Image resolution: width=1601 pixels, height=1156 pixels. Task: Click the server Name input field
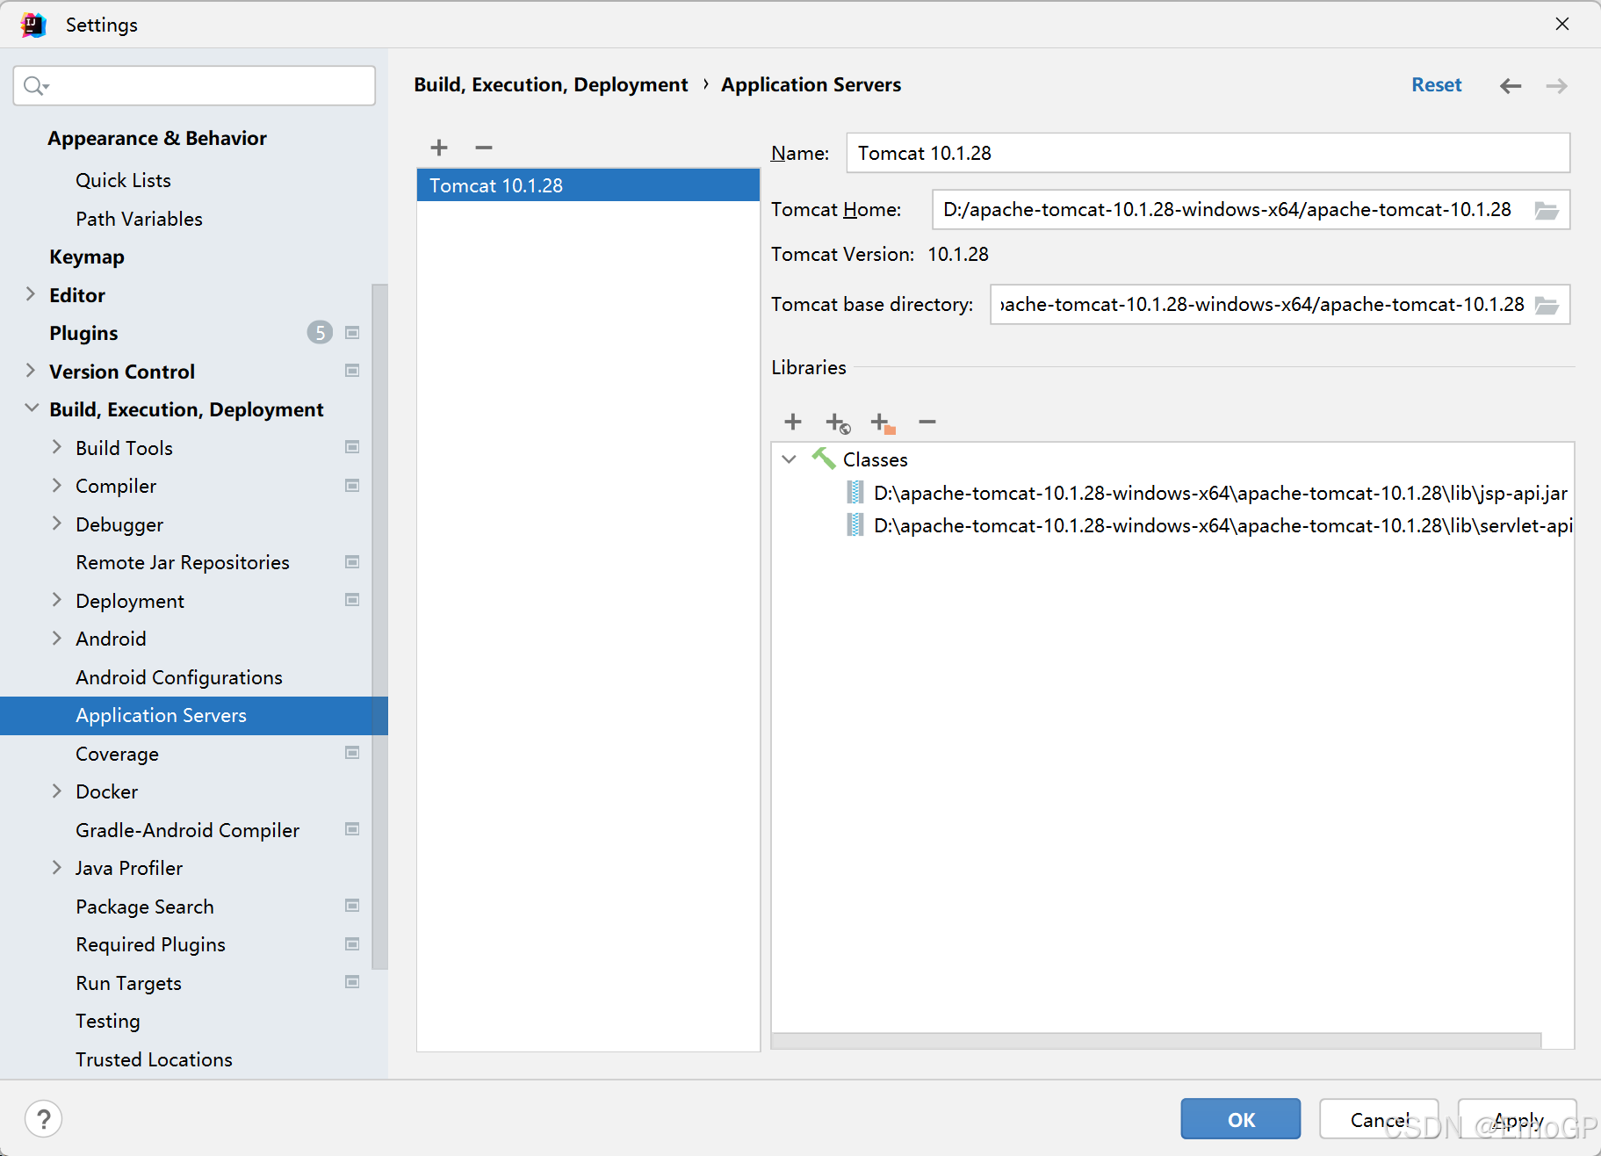[1208, 153]
